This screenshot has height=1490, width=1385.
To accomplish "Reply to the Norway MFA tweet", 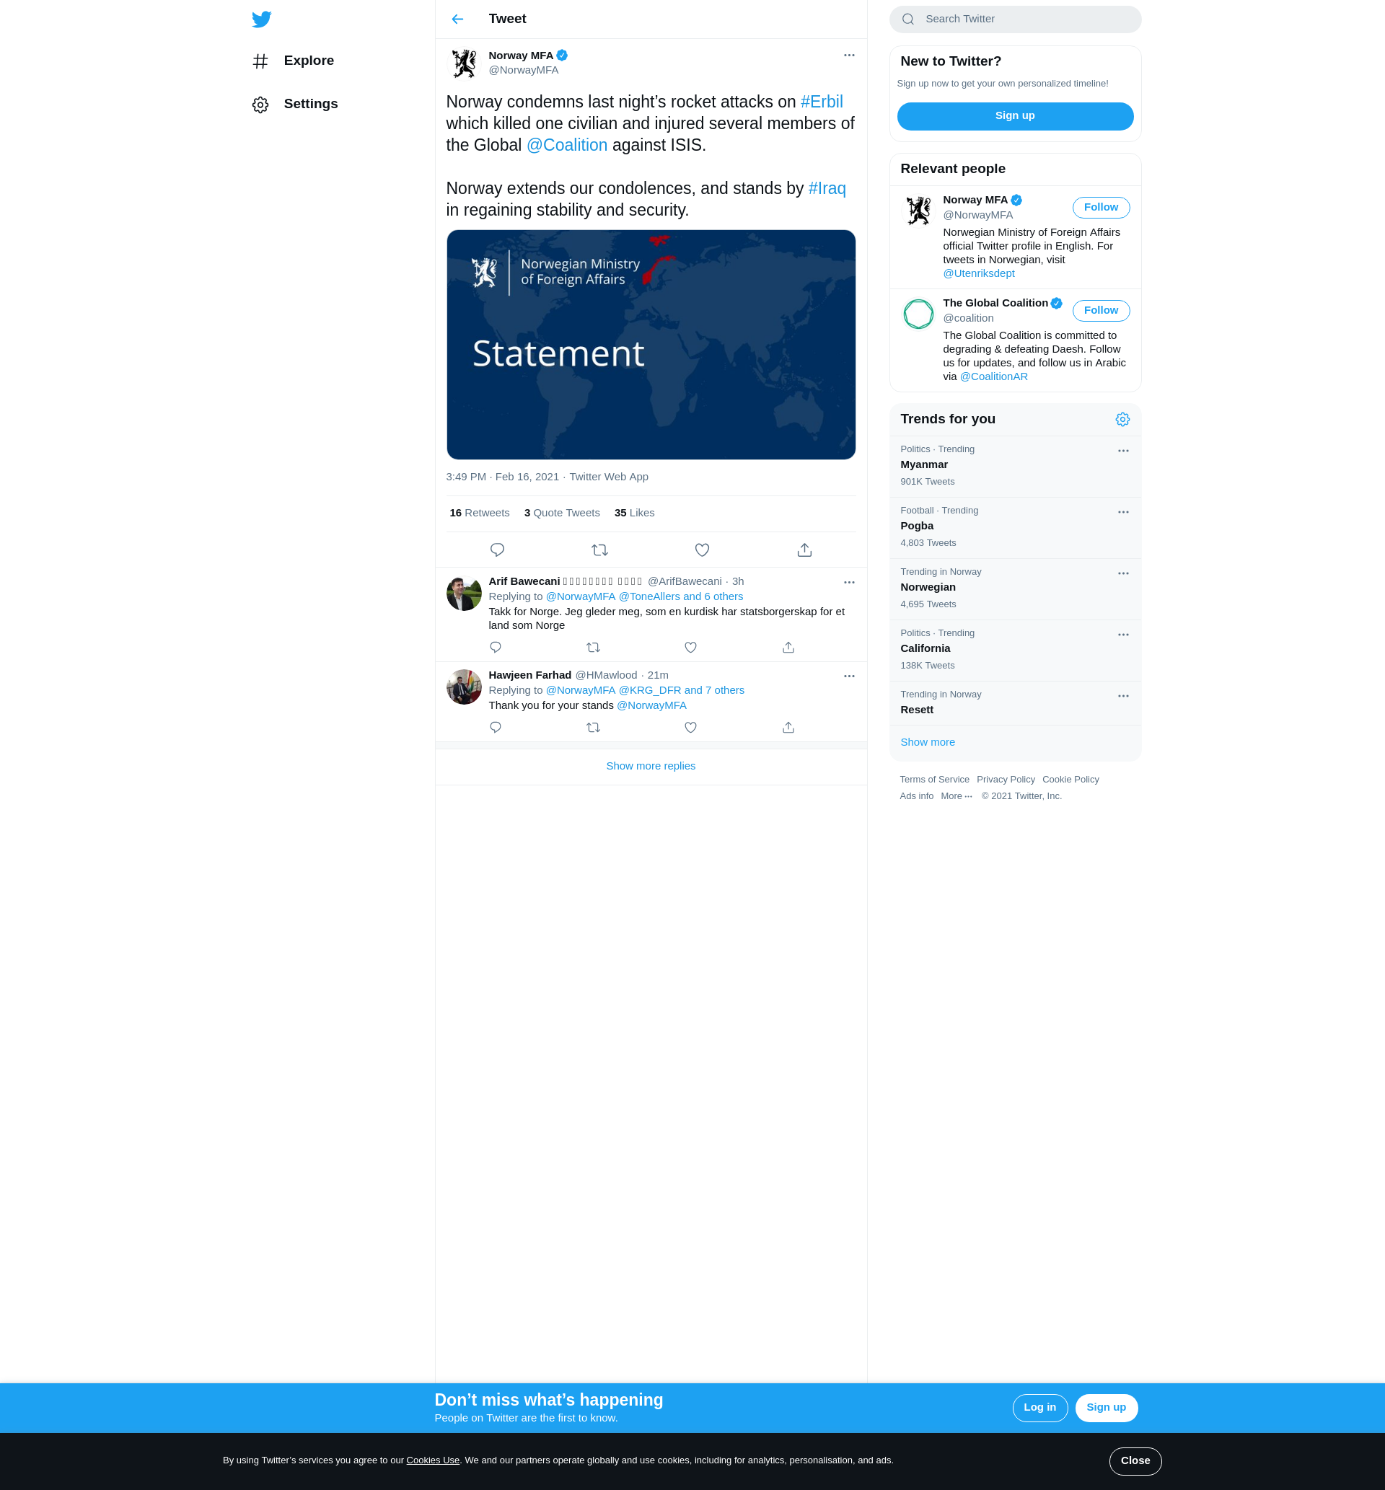I will point(497,550).
